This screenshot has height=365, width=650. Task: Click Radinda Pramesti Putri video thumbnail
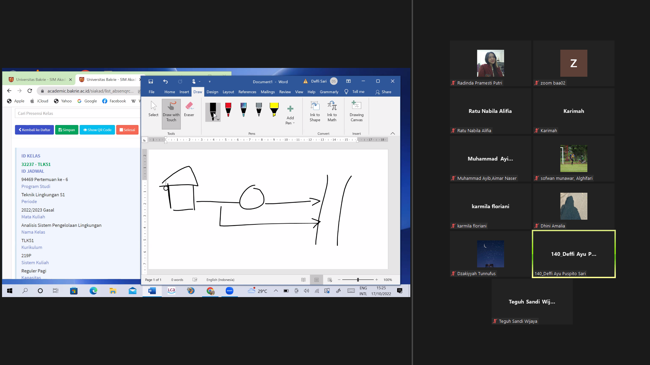tap(490, 63)
